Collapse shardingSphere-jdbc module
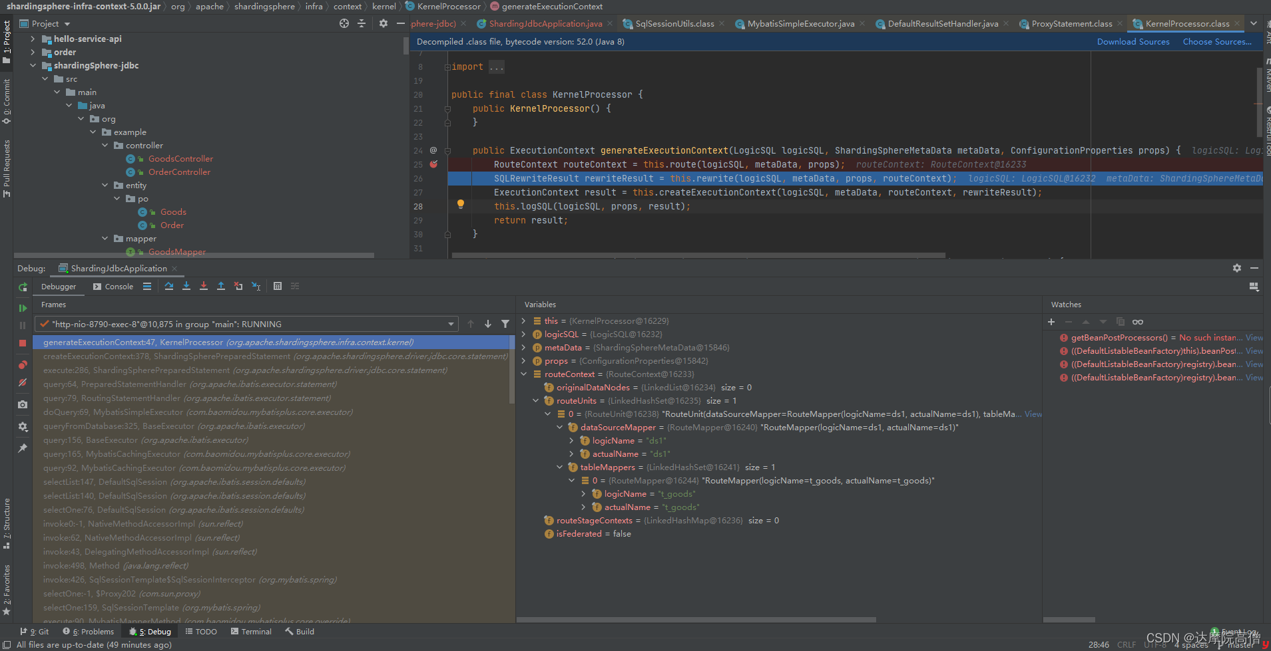 click(33, 66)
